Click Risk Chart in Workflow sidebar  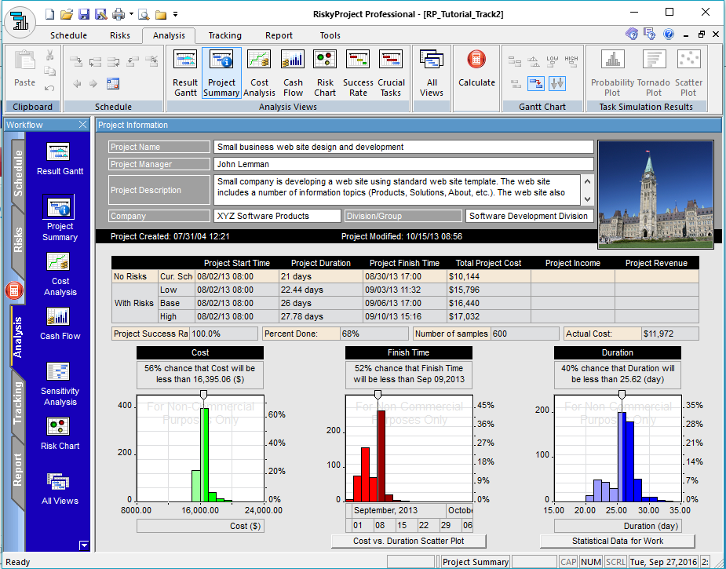tap(60, 434)
